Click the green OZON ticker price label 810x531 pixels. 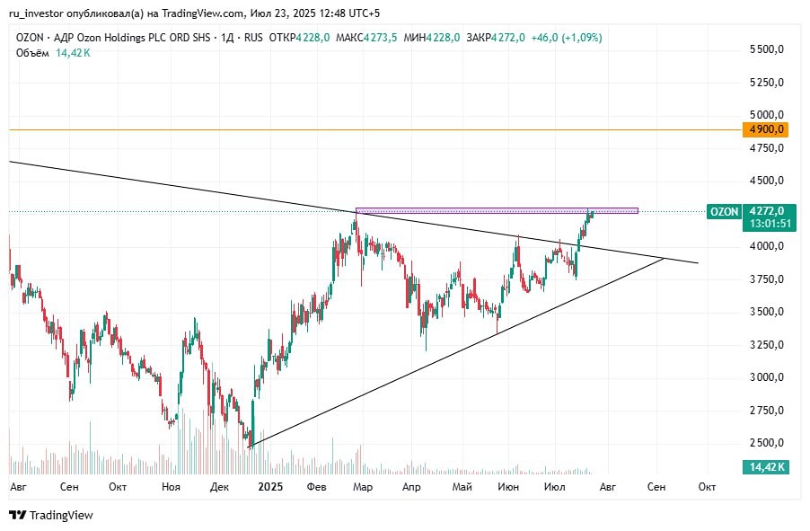(x=724, y=211)
